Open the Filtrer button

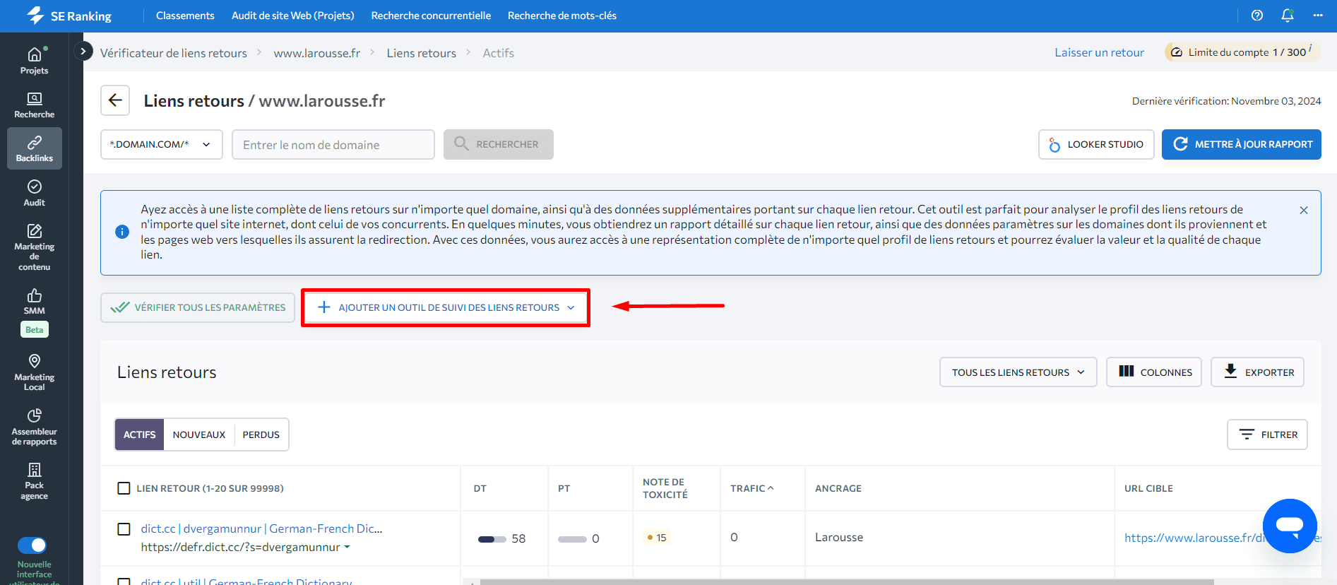point(1267,435)
